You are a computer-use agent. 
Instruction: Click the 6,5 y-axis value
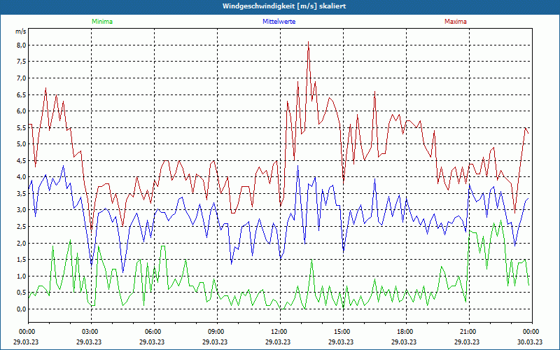pyautogui.click(x=22, y=94)
